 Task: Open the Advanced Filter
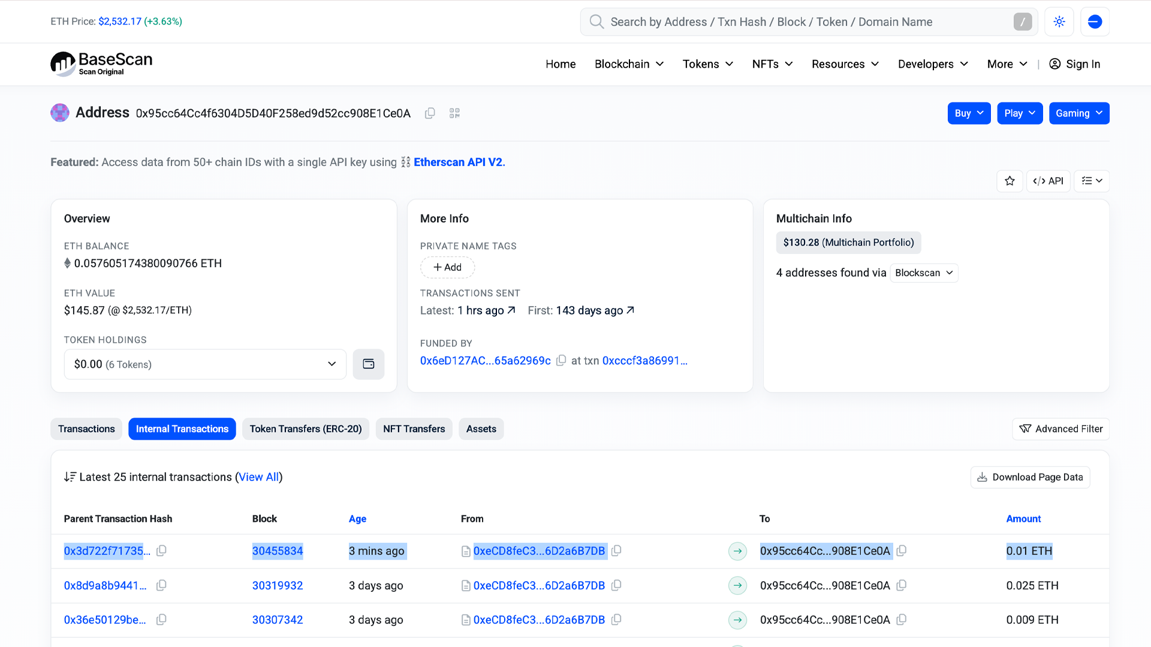pos(1060,429)
